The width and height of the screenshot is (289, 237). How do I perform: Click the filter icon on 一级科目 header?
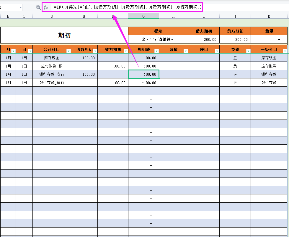coord(285,51)
